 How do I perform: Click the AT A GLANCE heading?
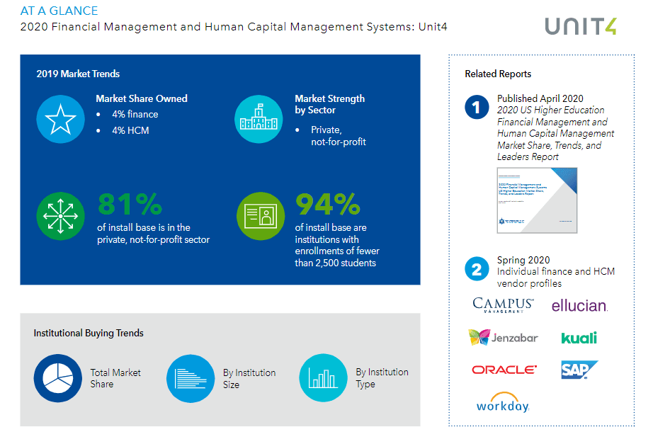point(59,11)
